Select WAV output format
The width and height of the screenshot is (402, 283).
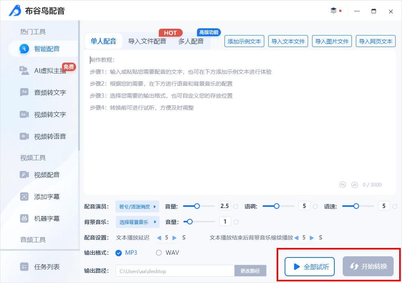point(168,253)
